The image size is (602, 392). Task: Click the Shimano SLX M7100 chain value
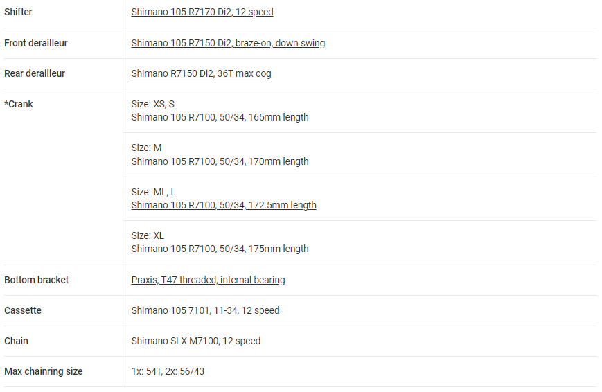(195, 341)
